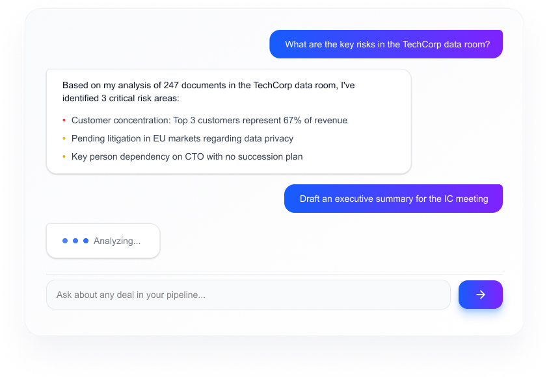Screen dimensions: 549x377
Task: Click the Pending litigation in EU markets line
Action: click(182, 138)
